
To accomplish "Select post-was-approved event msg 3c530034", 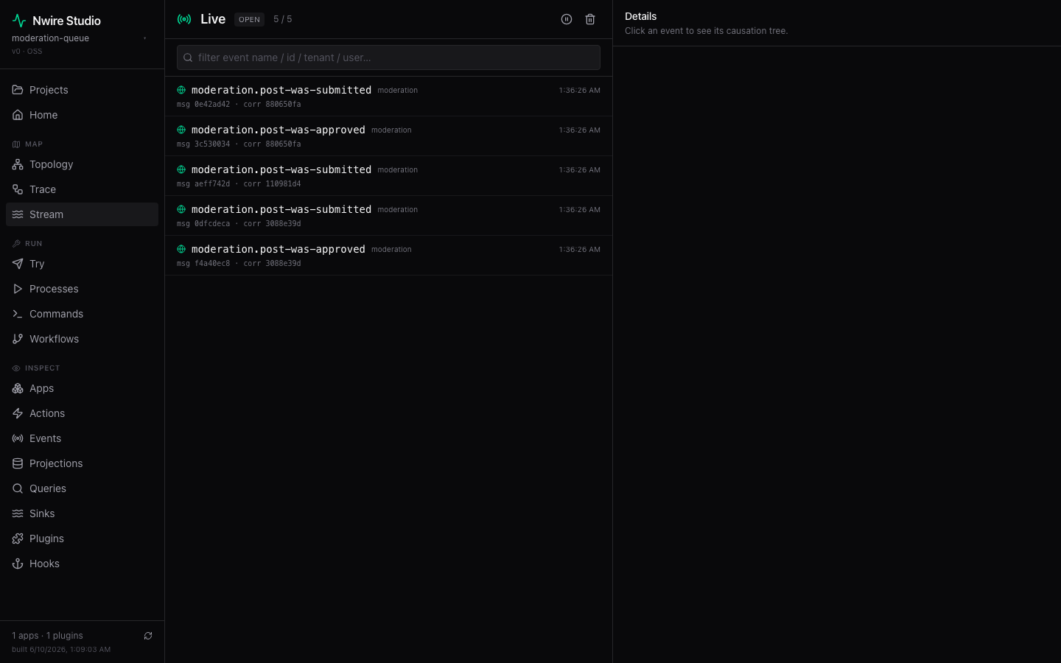I will 388,136.
